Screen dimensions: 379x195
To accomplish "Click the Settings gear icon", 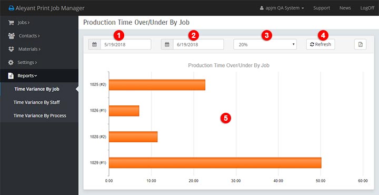I will [x=11, y=62].
